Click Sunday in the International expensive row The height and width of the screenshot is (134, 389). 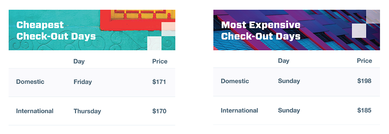(289, 110)
